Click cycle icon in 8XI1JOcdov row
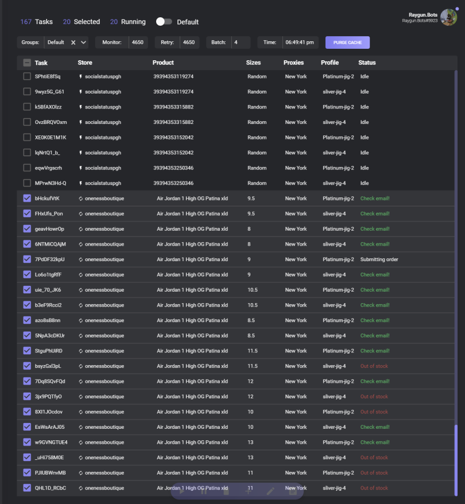Viewport: 465px width, 504px height. click(x=81, y=412)
